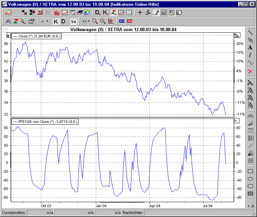Screen dimensions: 257x217
Task: Select the rectangle drawing tool
Action: click(x=251, y=171)
